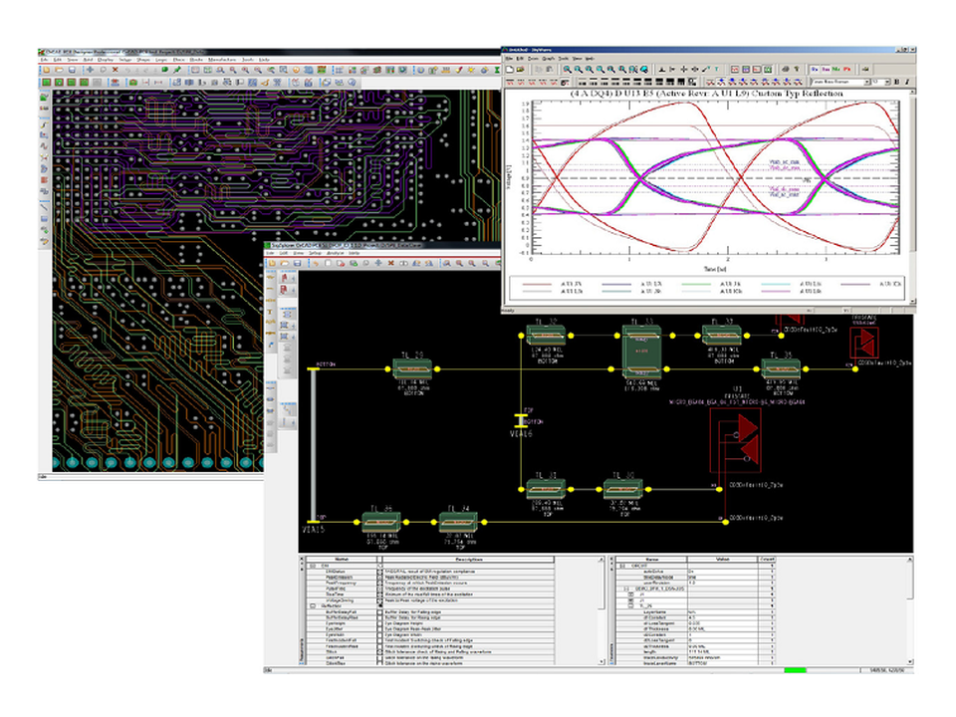956x717 pixels.
Task: Open Route menu in PCB Designer
Action: 196,60
